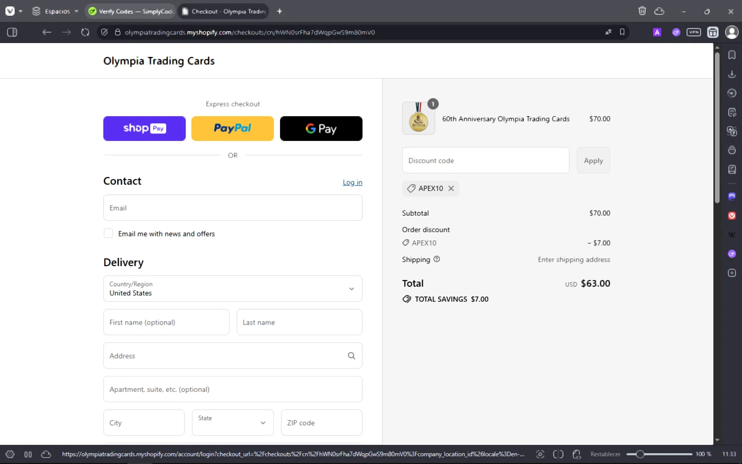Image resolution: width=742 pixels, height=464 pixels.
Task: Open the purple coupon extension in address toolbar
Action: click(676, 32)
